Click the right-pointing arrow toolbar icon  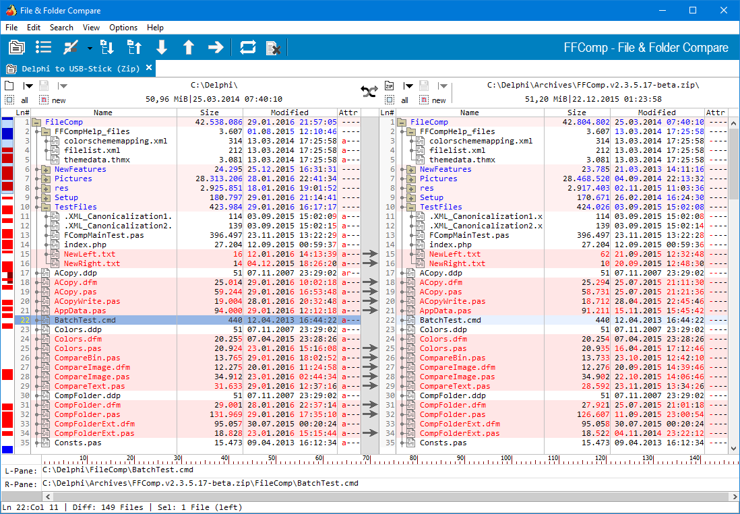(216, 47)
